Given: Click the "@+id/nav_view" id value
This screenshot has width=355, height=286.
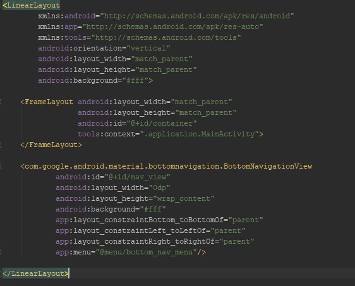Looking at the screenshot, I should coord(138,177).
